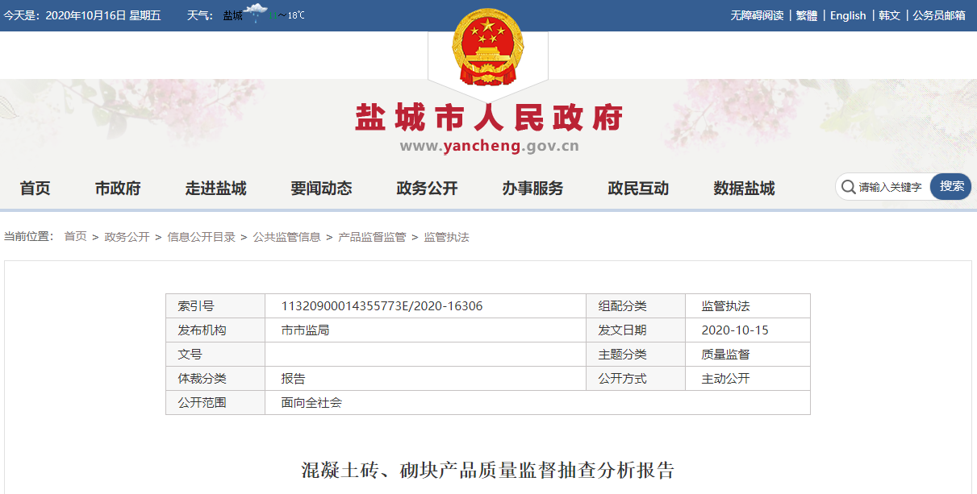977x494 pixels.
Task: Click the weather cloud icon
Action: (257, 13)
